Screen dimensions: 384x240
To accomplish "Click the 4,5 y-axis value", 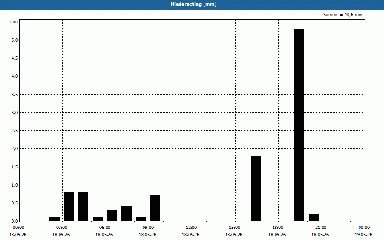I will pyautogui.click(x=15, y=58).
